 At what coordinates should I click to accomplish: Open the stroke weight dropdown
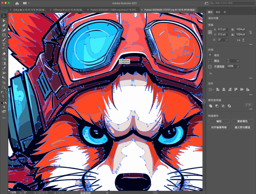click(x=238, y=61)
